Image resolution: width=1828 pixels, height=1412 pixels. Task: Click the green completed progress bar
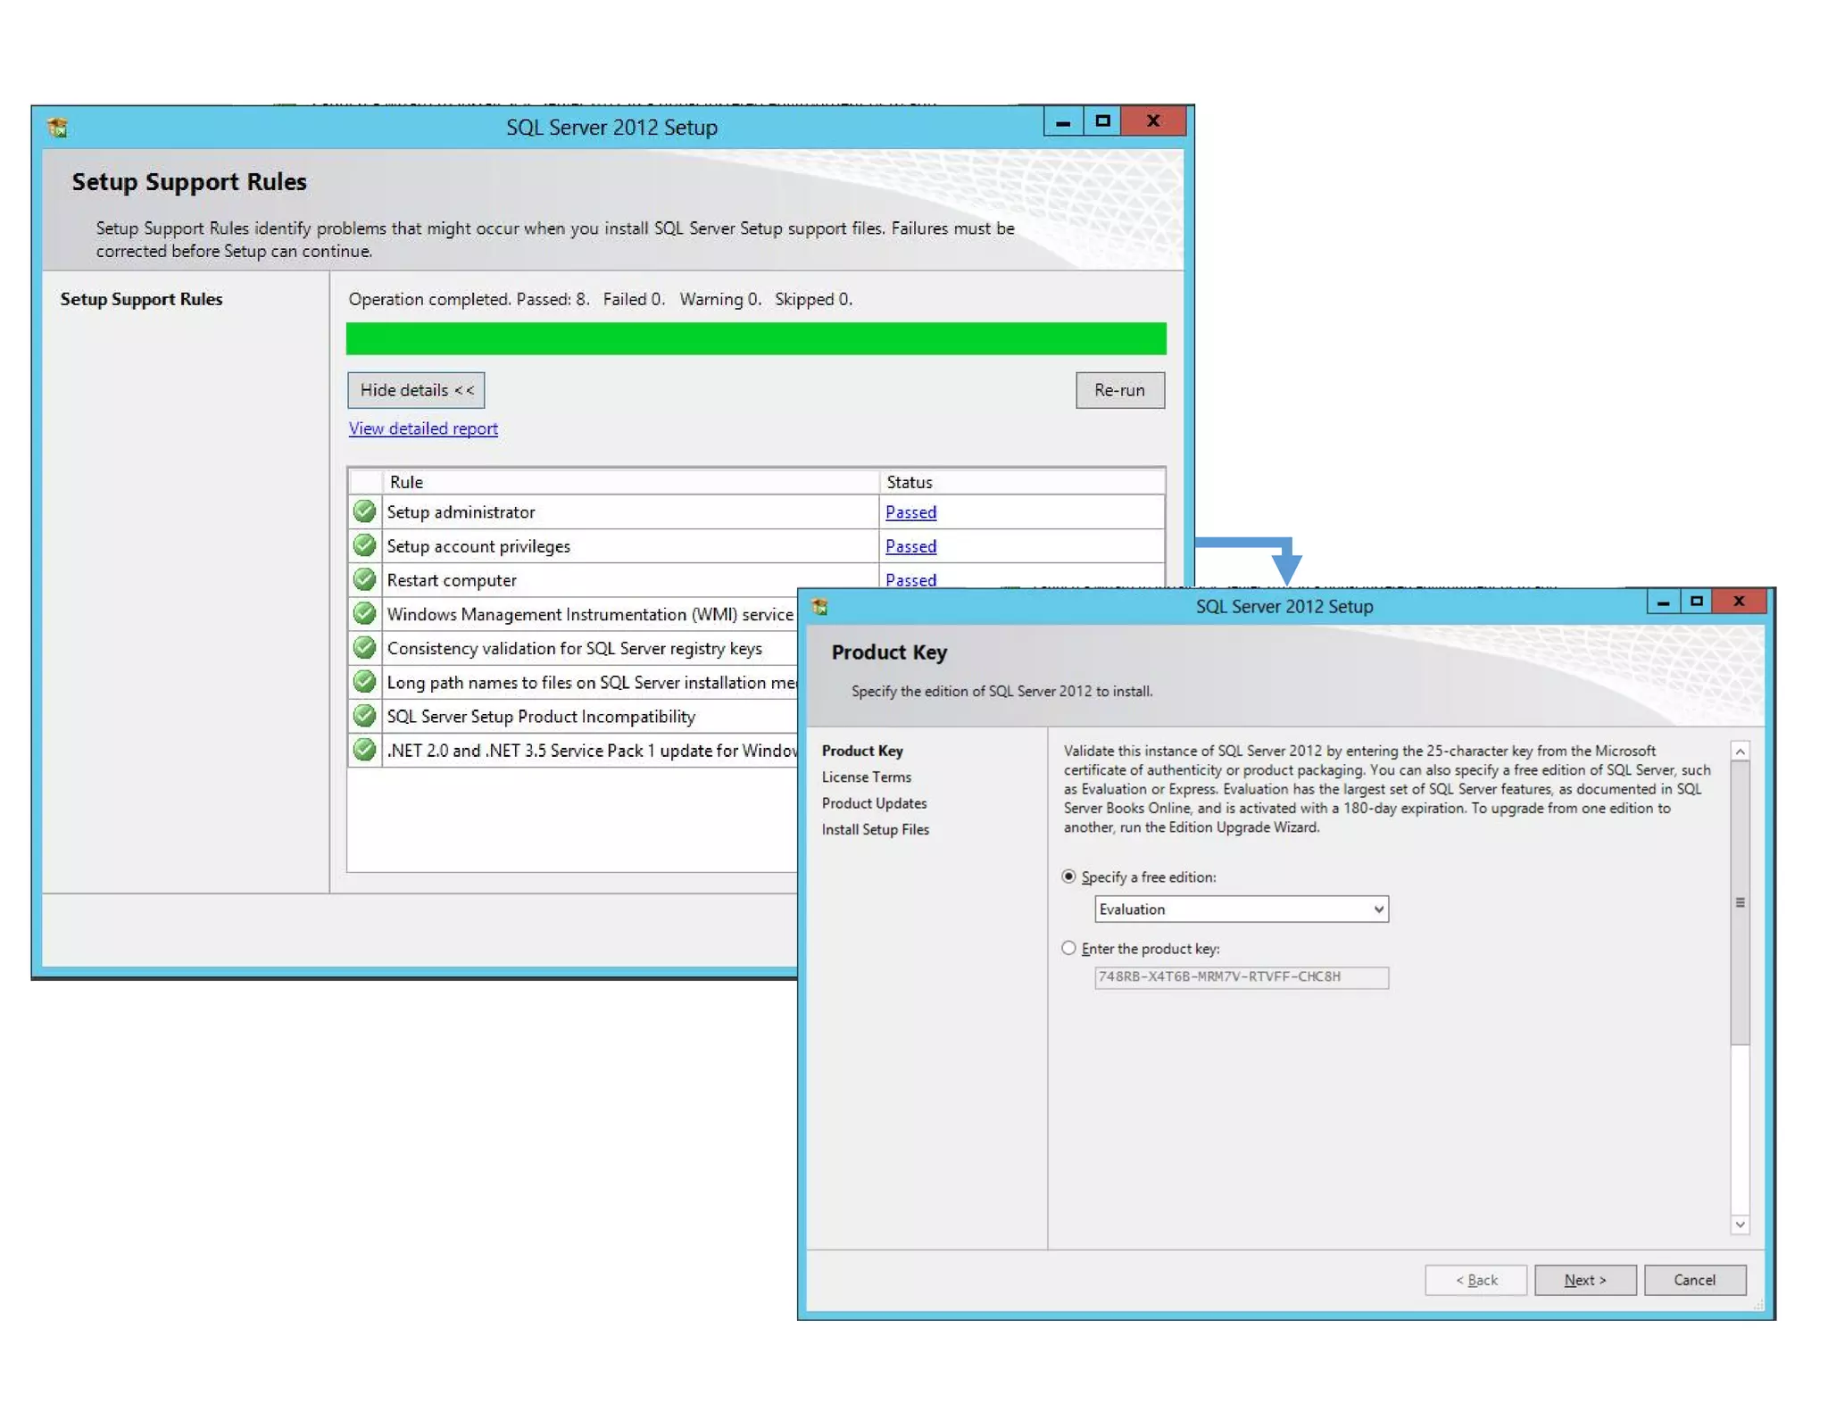(x=755, y=338)
